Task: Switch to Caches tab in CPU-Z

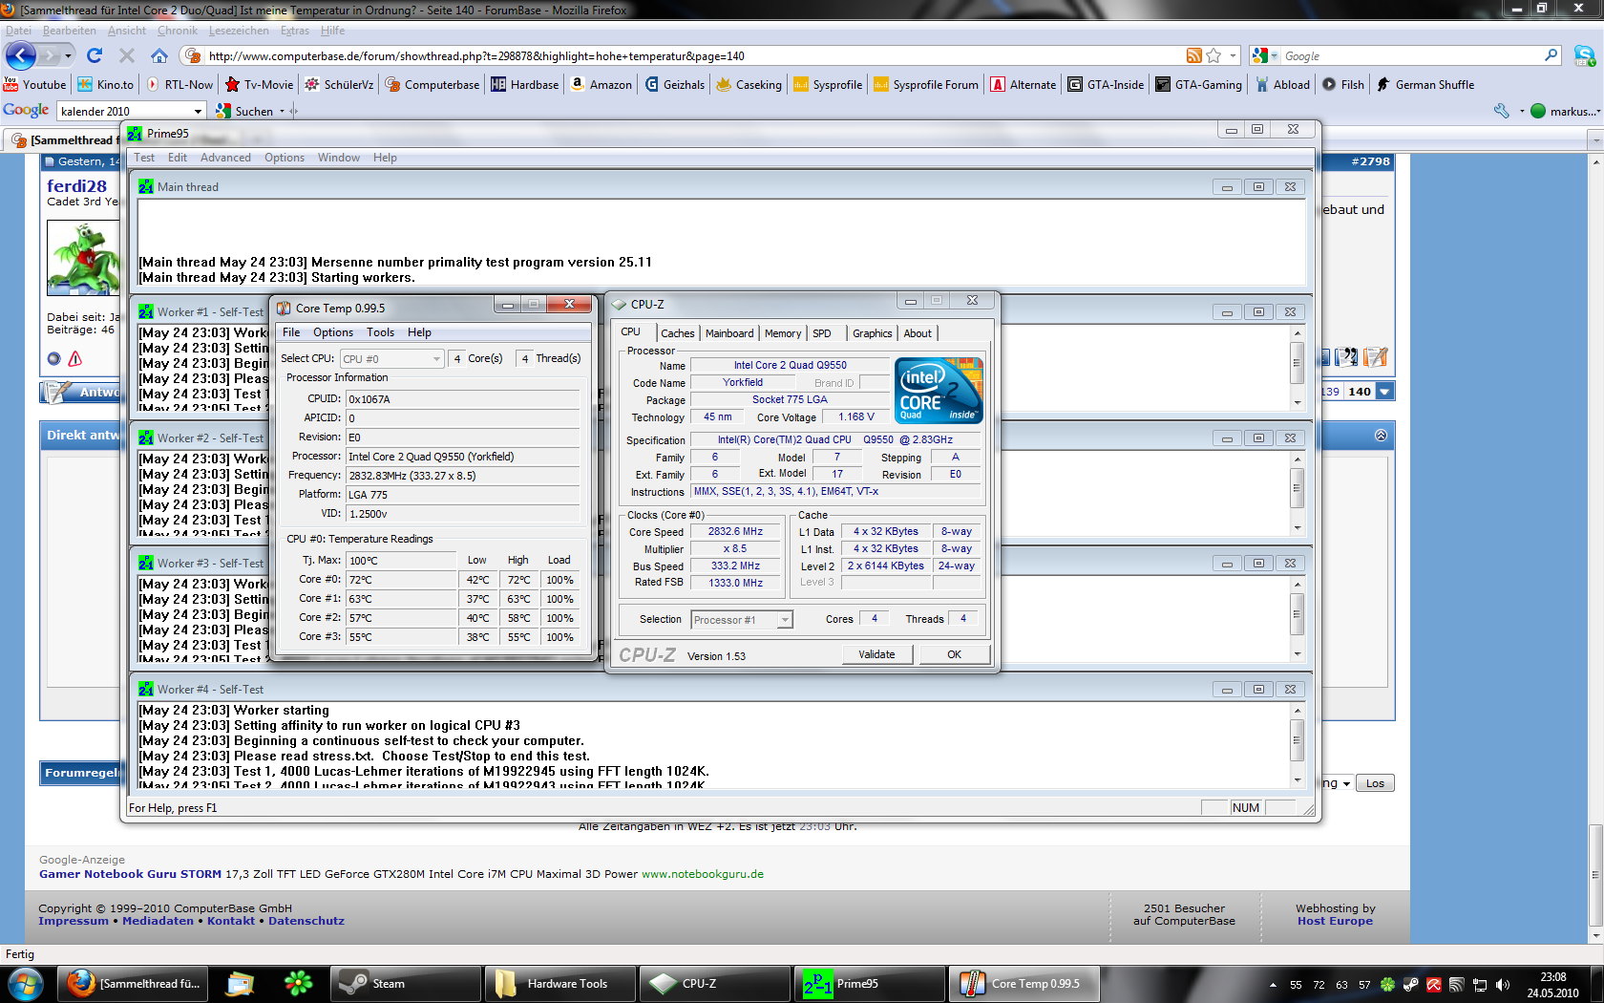Action: [x=678, y=333]
